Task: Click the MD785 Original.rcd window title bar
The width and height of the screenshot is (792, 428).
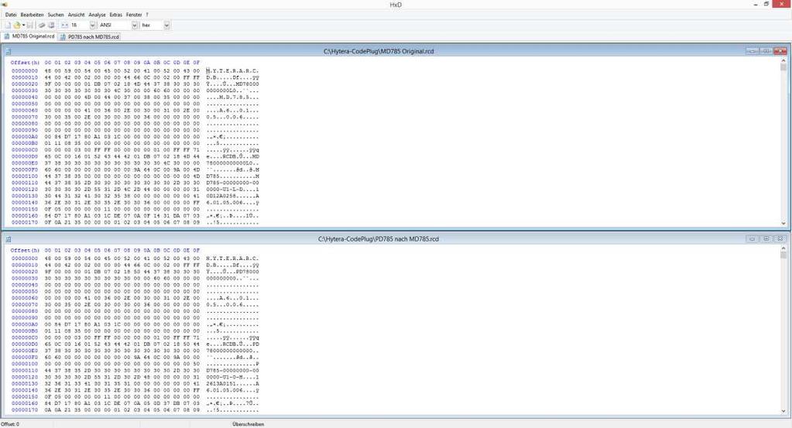Action: click(x=379, y=51)
